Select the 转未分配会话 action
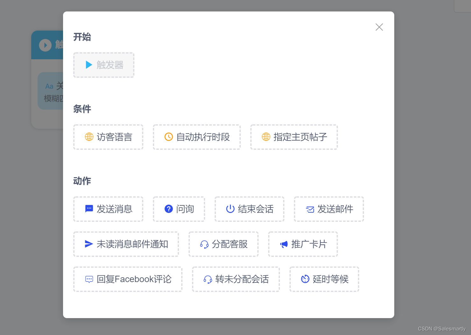 [242, 279]
